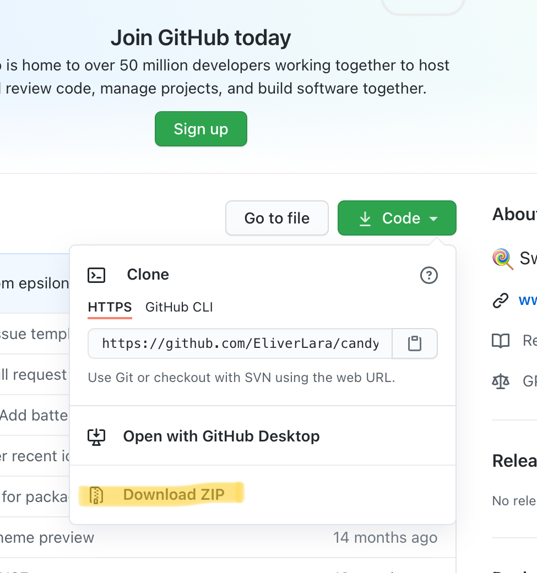Choose Download ZIP option

pos(173,495)
